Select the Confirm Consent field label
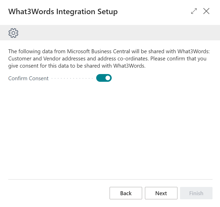This screenshot has width=220, height=207. (x=28, y=78)
